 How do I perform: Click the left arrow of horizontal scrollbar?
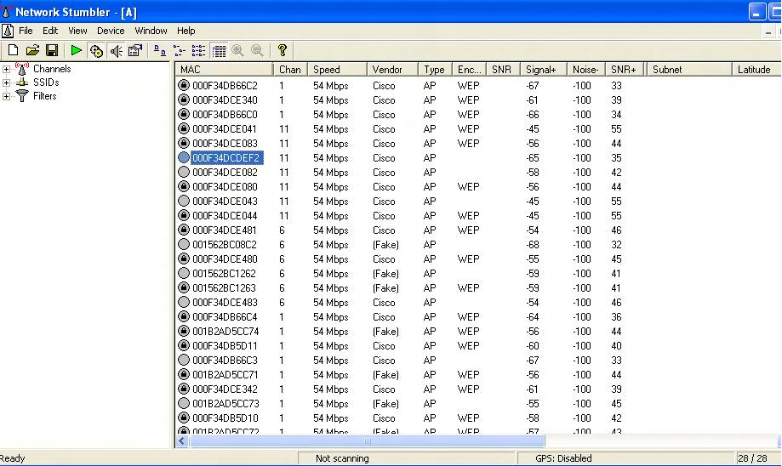click(x=182, y=441)
